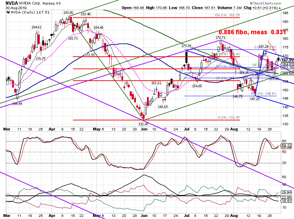294x219 pixels.
Task: Click the 154.85 price label
Action: (x=197, y=86)
